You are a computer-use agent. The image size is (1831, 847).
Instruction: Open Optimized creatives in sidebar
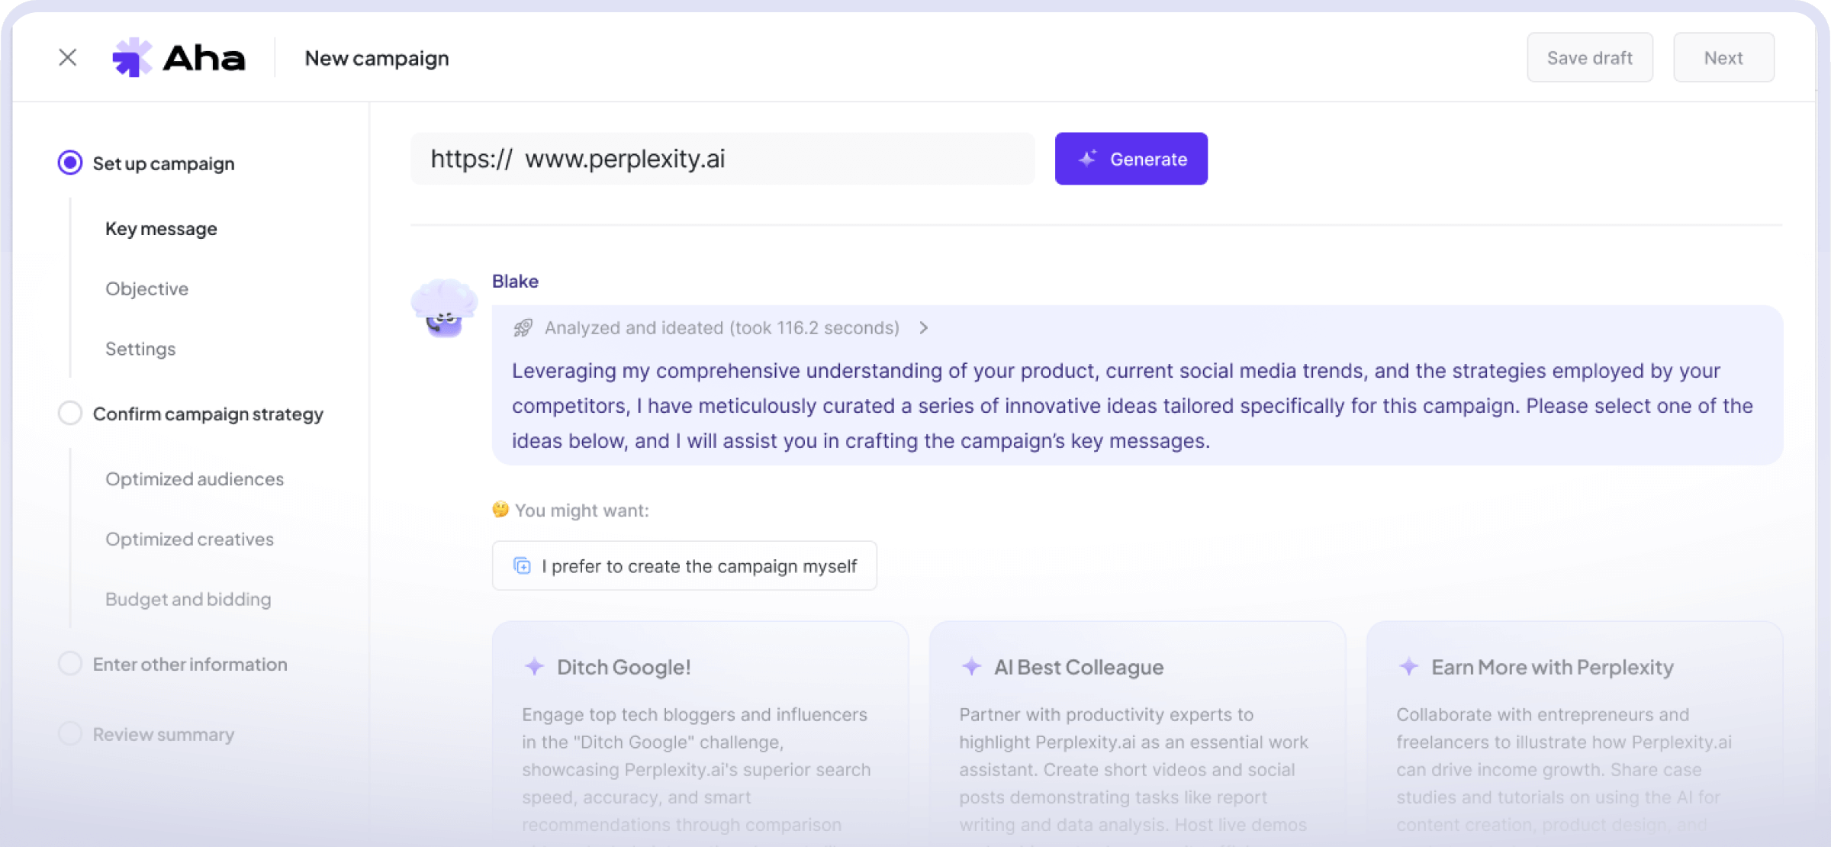point(189,539)
